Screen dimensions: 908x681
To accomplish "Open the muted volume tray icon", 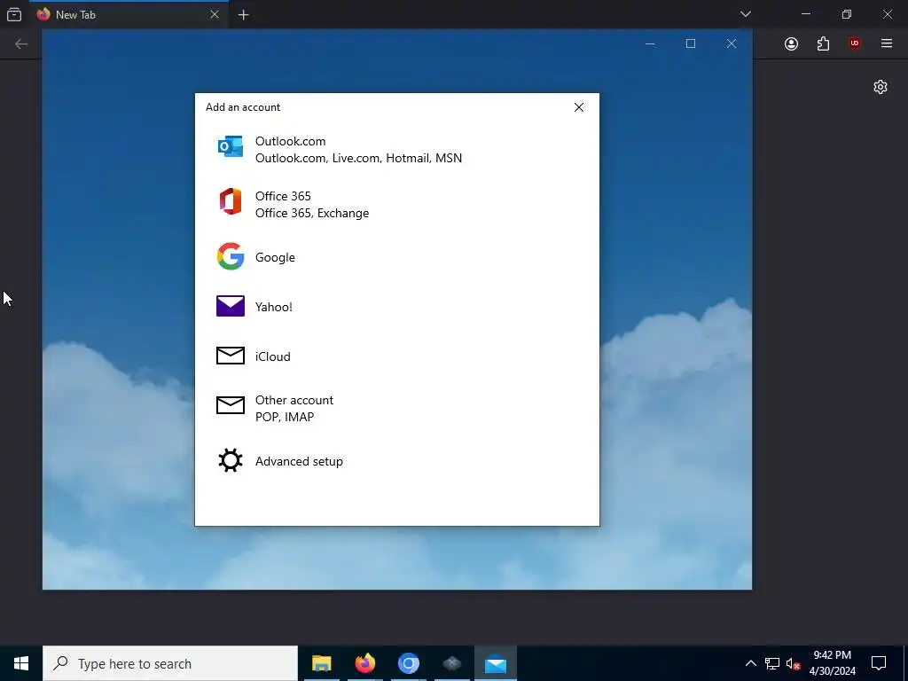I will [x=793, y=663].
